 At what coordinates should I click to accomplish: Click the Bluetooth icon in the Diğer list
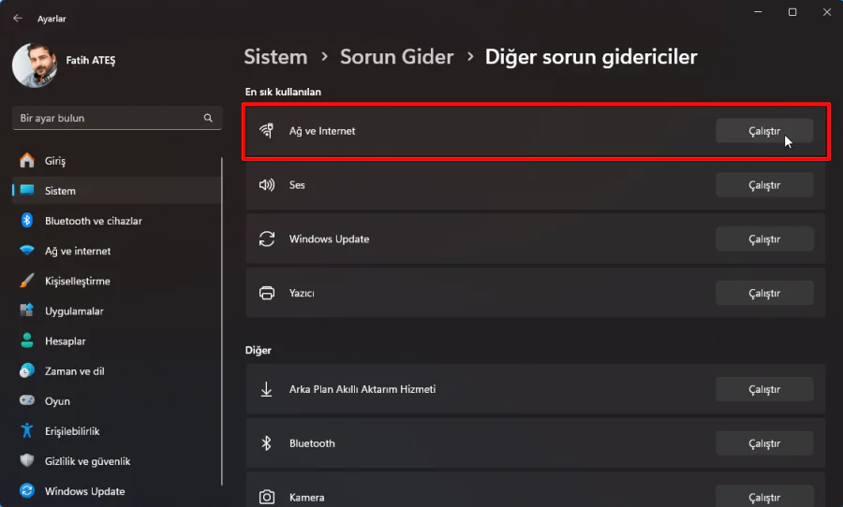click(x=266, y=443)
